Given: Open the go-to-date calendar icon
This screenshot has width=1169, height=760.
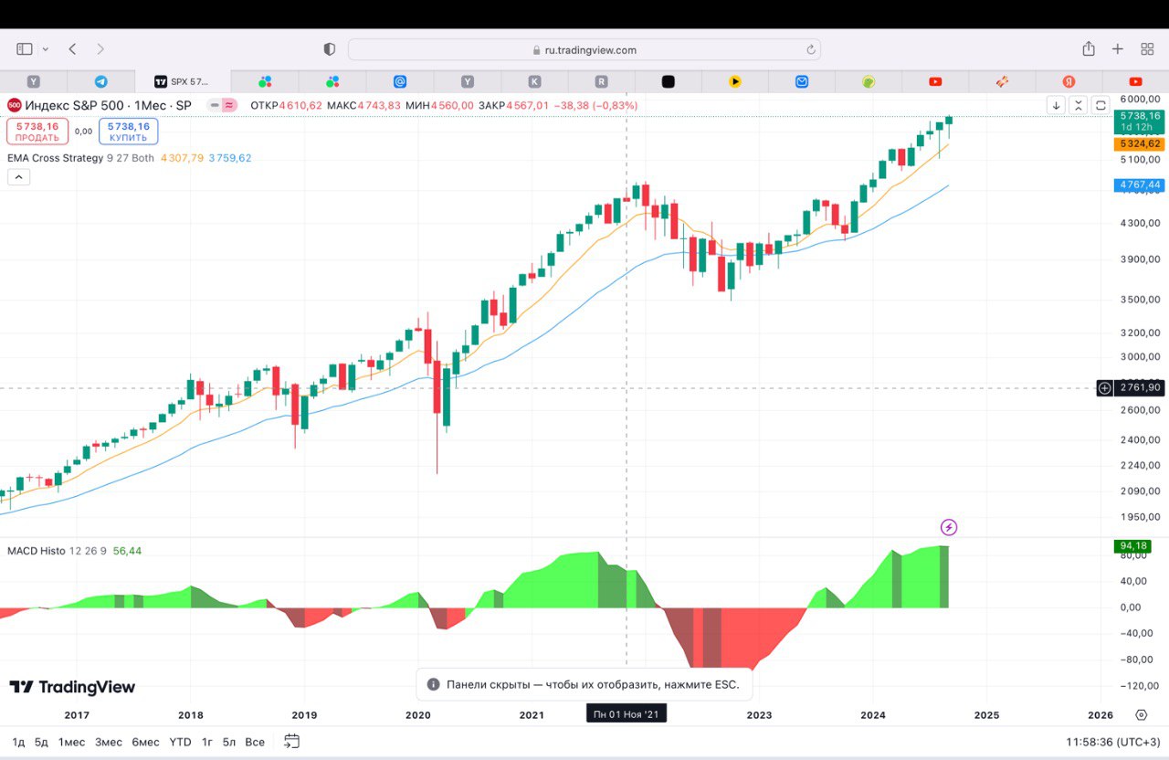Looking at the screenshot, I should click(x=291, y=741).
